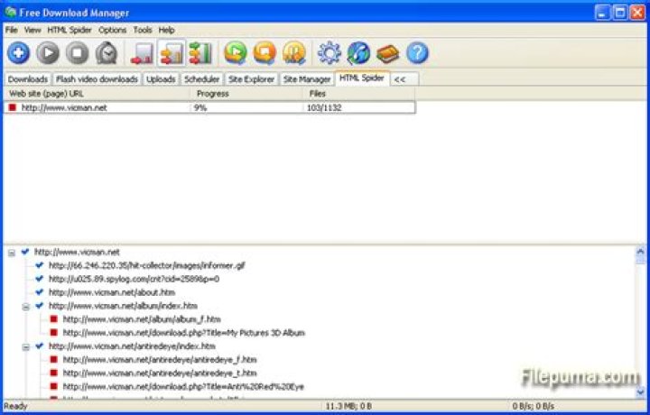Select the hit-collector informer.gif tree item
The width and height of the screenshot is (650, 415).
click(147, 265)
